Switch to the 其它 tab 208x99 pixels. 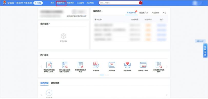[164, 13]
